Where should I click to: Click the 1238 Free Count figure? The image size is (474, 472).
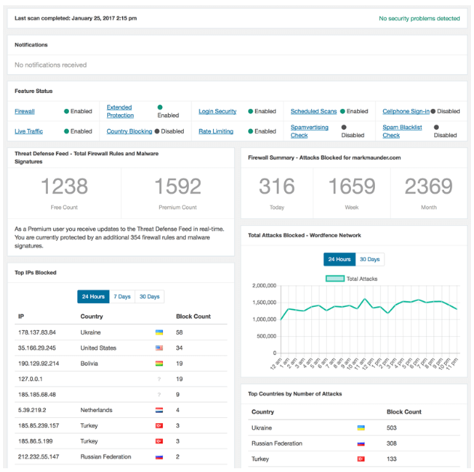point(64,186)
